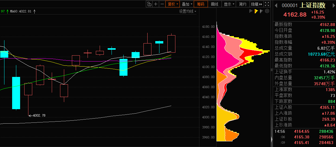This screenshot has width=336, height=147.
Task: Click the 最低指数 value 4128.36
Action: click(327, 66)
